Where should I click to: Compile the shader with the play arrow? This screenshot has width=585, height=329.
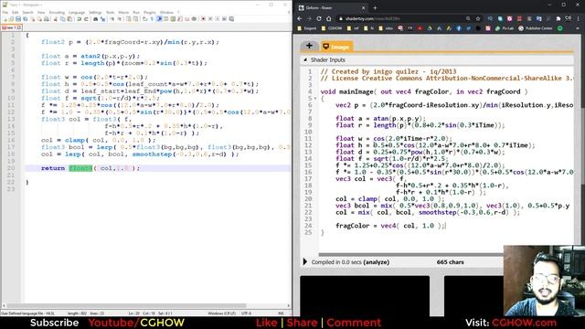(304, 262)
